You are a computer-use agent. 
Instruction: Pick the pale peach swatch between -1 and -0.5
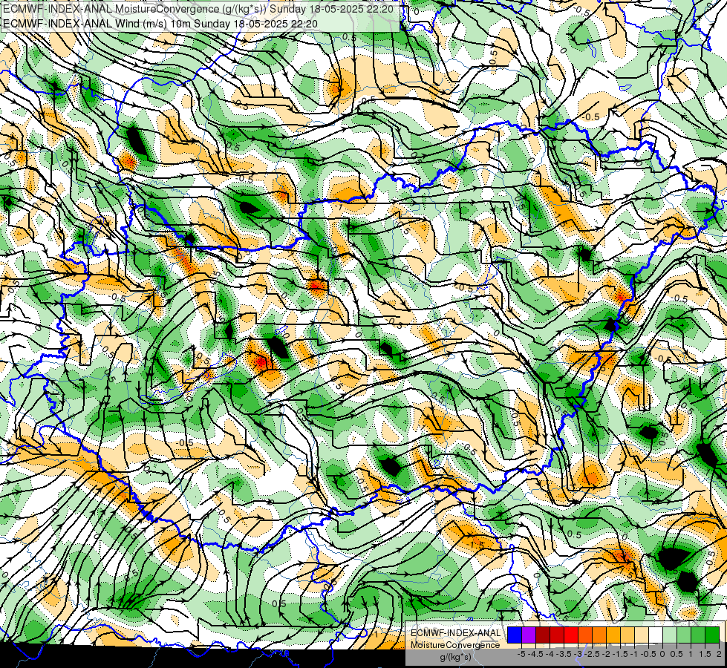642,635
